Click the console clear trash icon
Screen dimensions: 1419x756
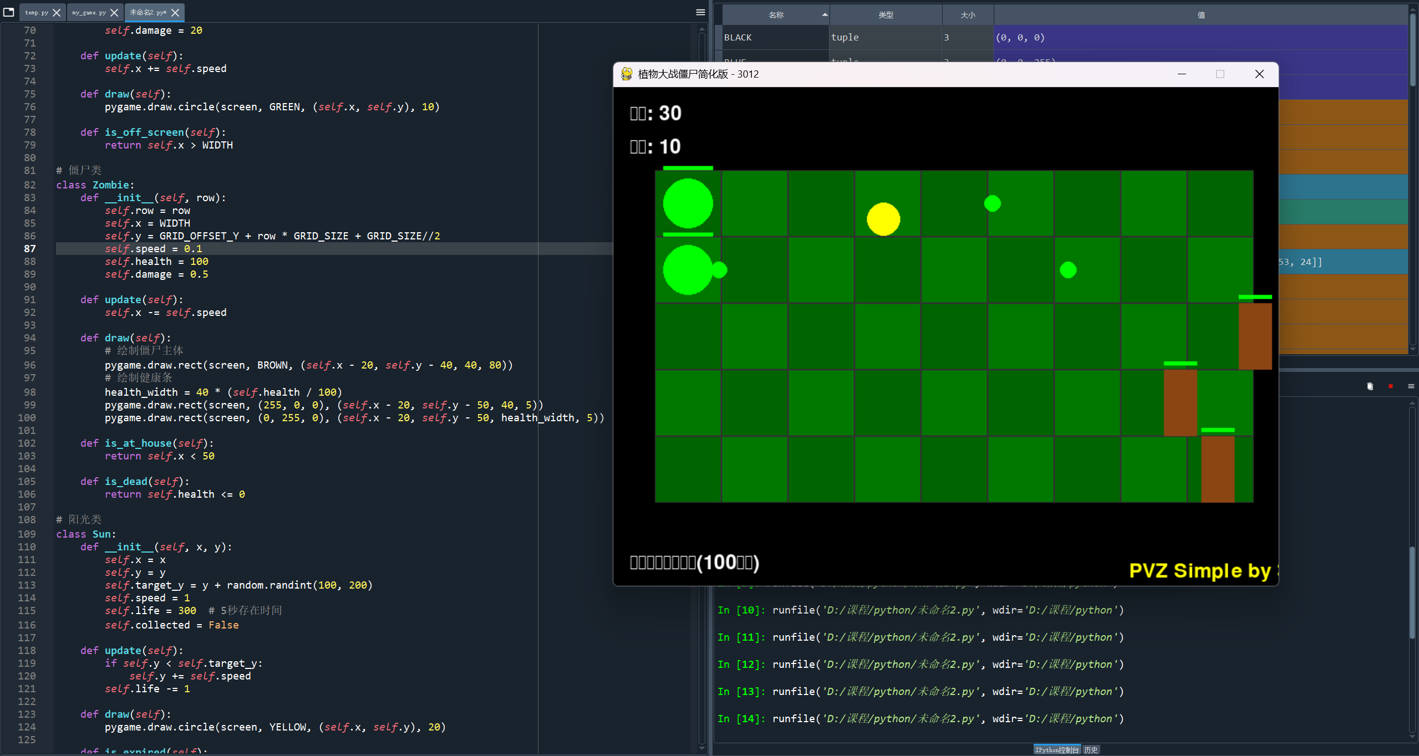click(1370, 386)
